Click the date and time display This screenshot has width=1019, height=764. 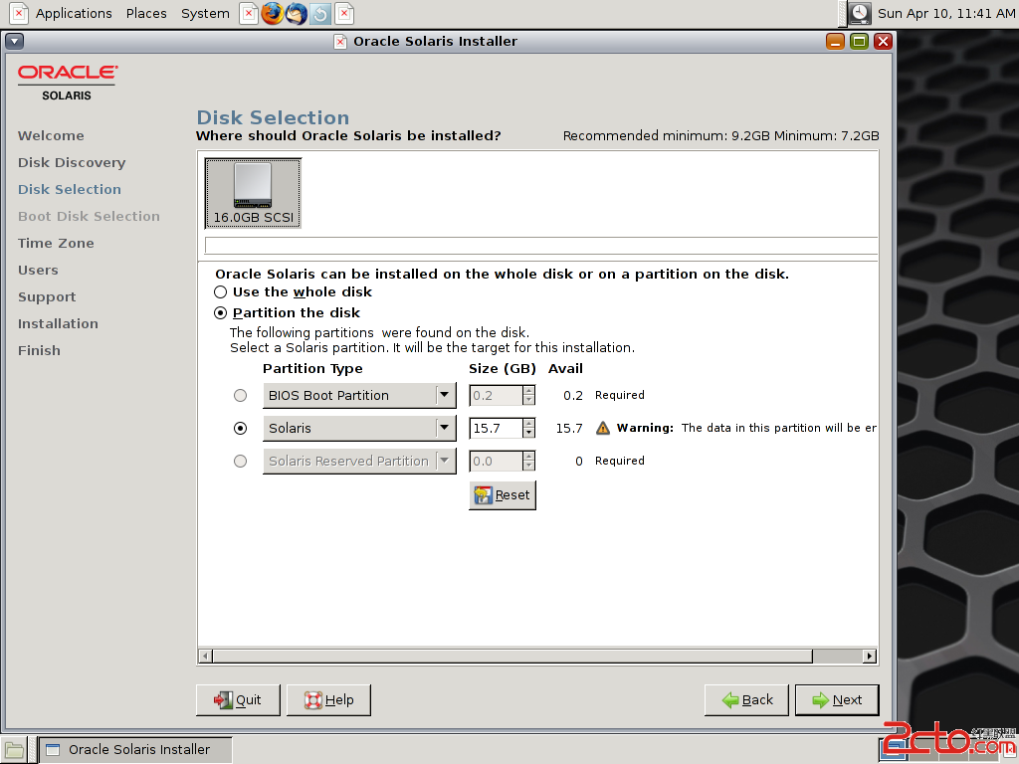[946, 13]
